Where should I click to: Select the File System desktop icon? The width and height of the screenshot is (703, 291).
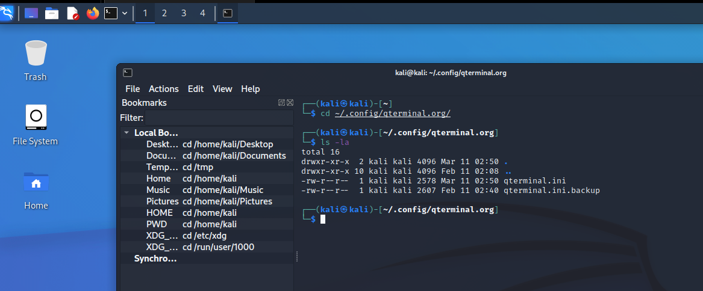click(x=36, y=124)
